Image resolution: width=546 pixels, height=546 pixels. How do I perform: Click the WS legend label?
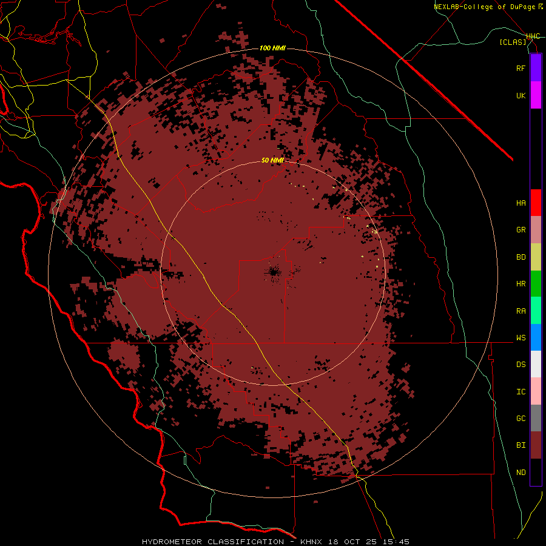521,338
